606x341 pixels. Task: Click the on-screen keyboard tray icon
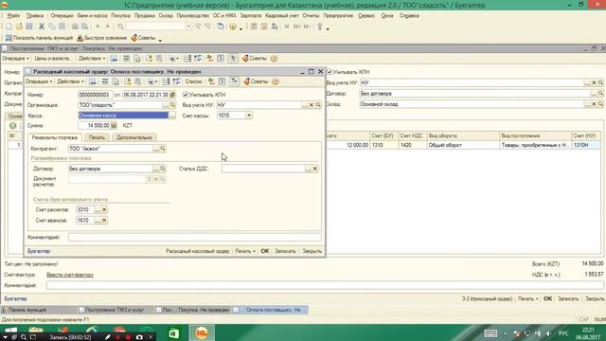point(490,333)
